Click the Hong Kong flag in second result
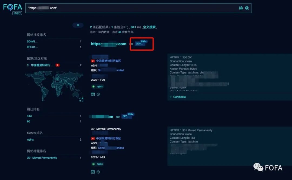The height and width of the screenshot is (180, 292). click(x=93, y=138)
